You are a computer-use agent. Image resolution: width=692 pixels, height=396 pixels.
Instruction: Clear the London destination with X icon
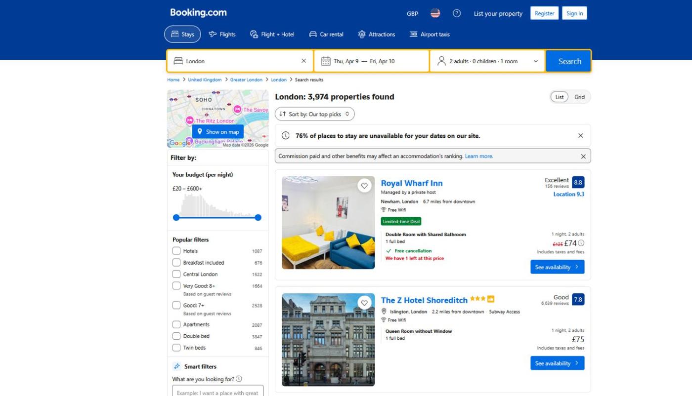pyautogui.click(x=303, y=61)
